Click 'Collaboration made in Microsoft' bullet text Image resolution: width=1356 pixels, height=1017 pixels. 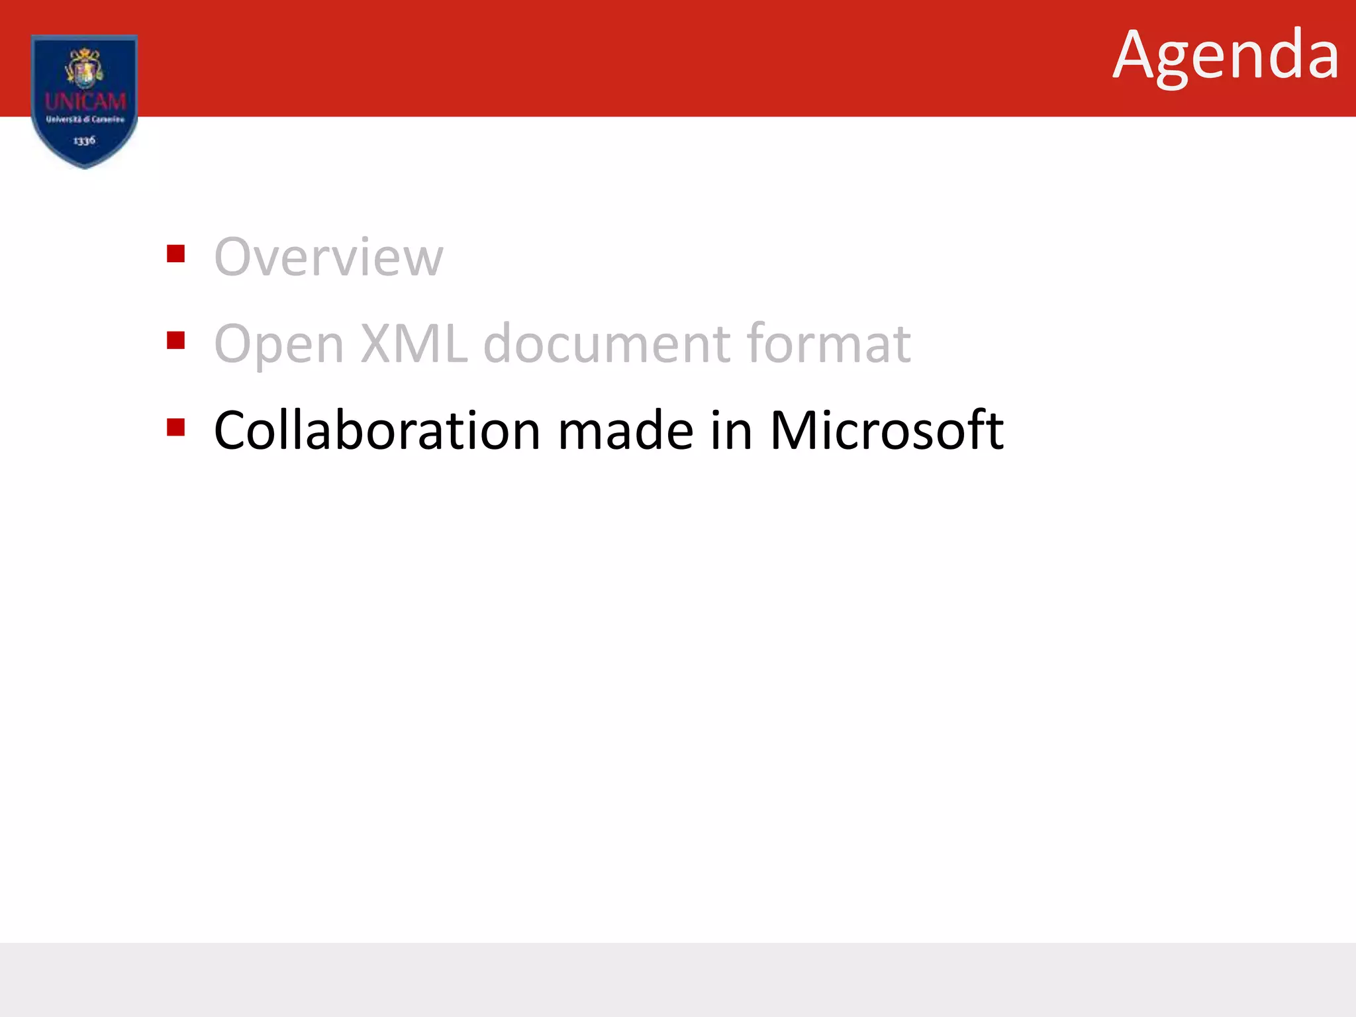608,430
